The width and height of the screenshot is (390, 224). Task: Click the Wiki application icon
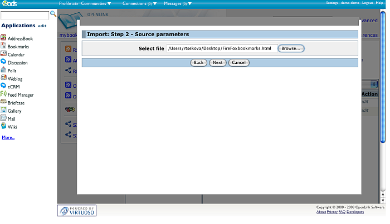tap(4, 127)
